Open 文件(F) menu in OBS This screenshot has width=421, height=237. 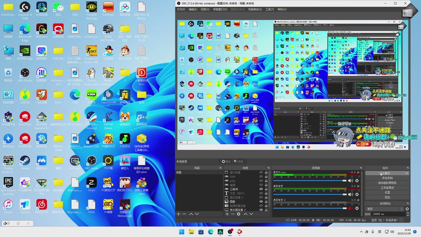tap(181, 9)
